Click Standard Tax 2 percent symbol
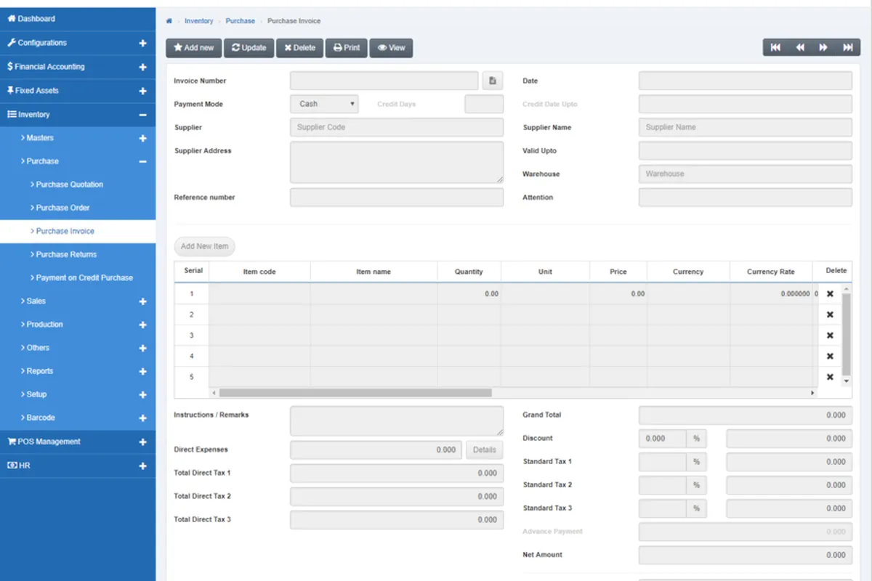Screen dimensions: 872x581 point(696,485)
